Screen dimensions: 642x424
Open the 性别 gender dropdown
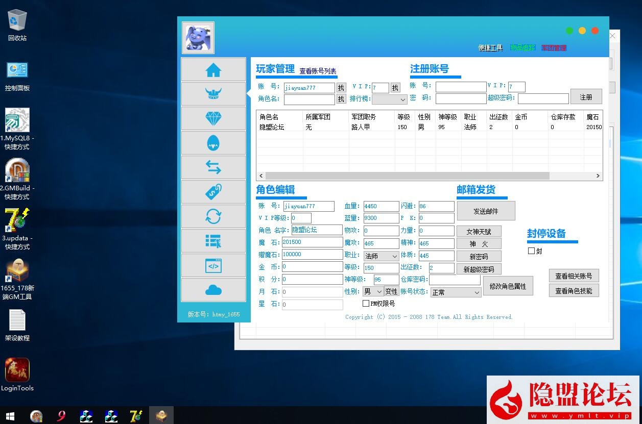[x=373, y=291]
